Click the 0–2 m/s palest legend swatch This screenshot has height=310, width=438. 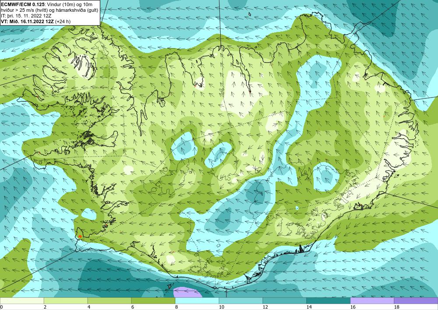(22, 301)
